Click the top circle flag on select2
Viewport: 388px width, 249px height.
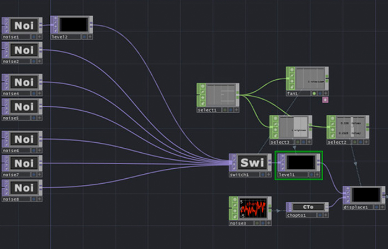pos(333,118)
